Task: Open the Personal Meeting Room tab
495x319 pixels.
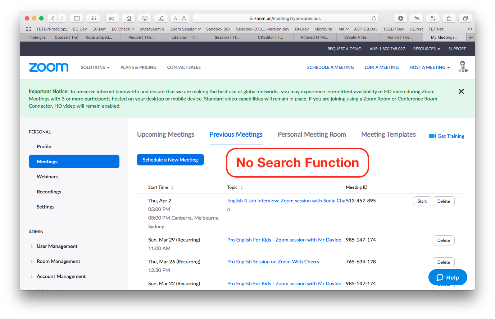Action: pyautogui.click(x=312, y=134)
